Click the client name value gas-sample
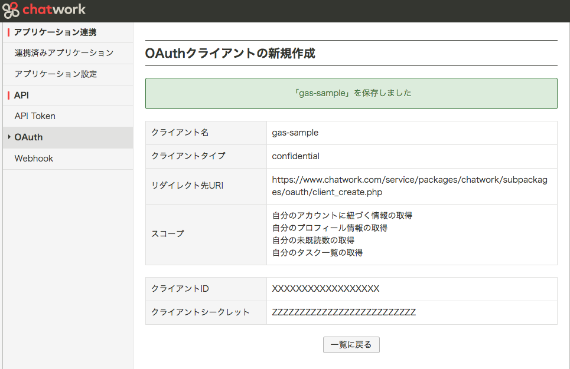This screenshot has height=369, width=570. 295,133
